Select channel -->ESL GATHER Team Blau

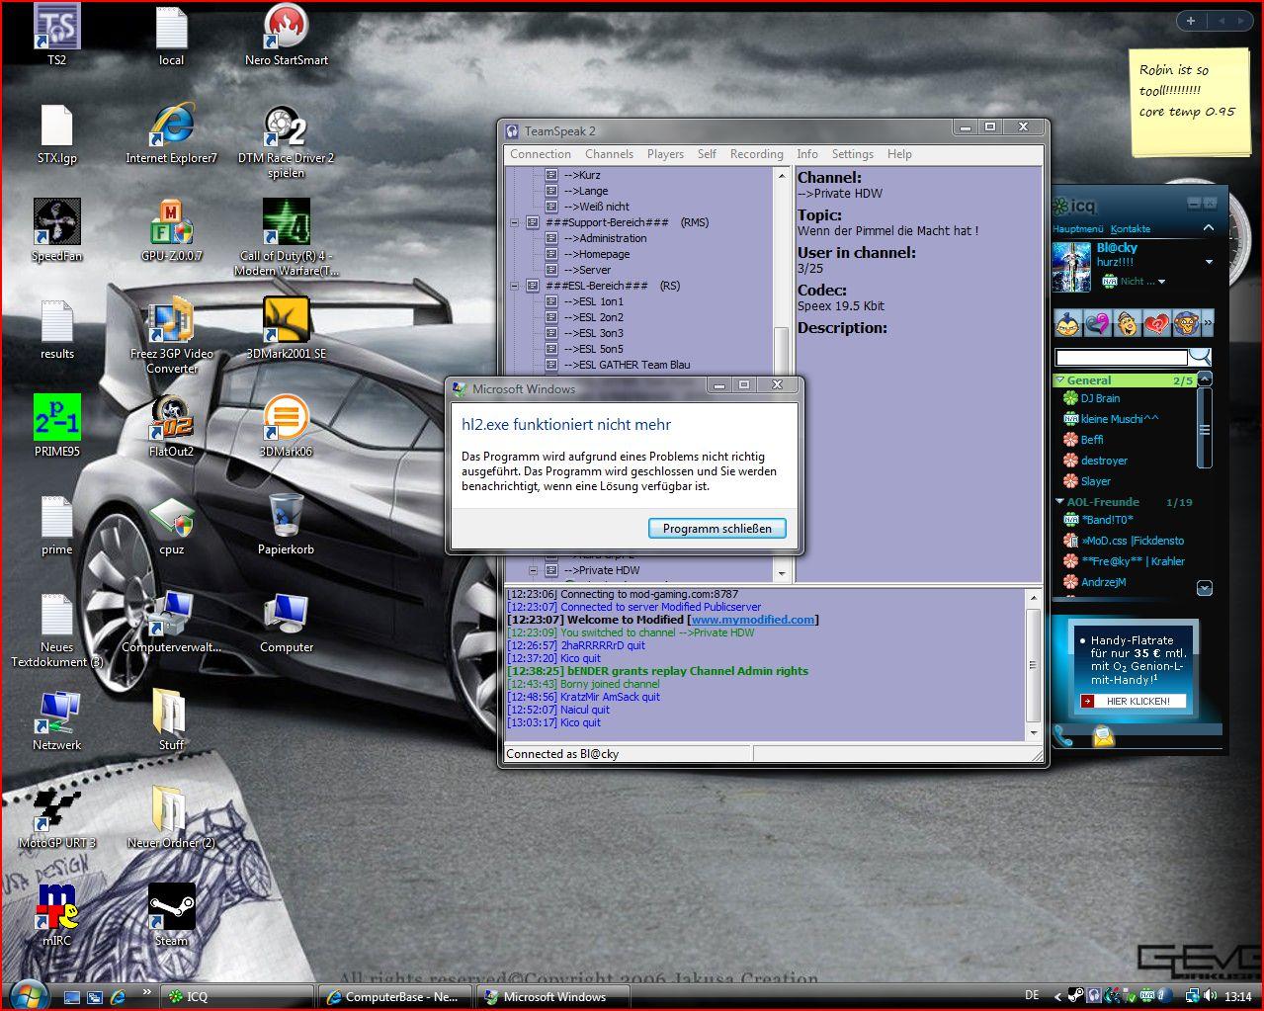(628, 365)
